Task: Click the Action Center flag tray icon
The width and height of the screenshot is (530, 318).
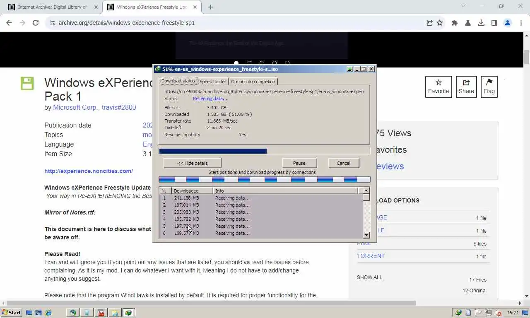Action: point(478,313)
